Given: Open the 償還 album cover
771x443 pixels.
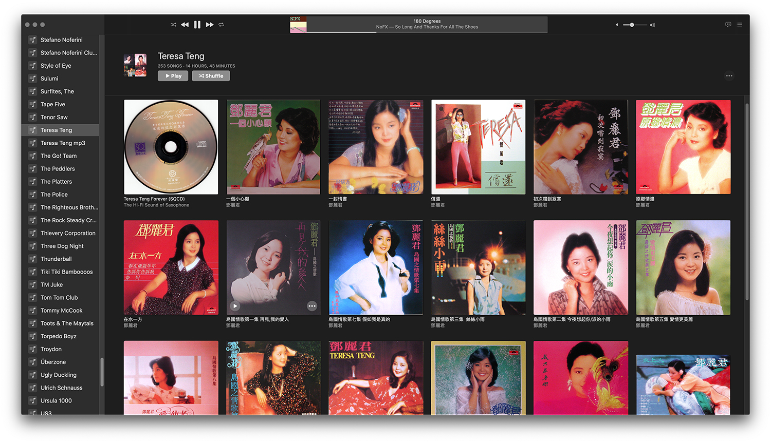Looking at the screenshot, I should coord(479,147).
